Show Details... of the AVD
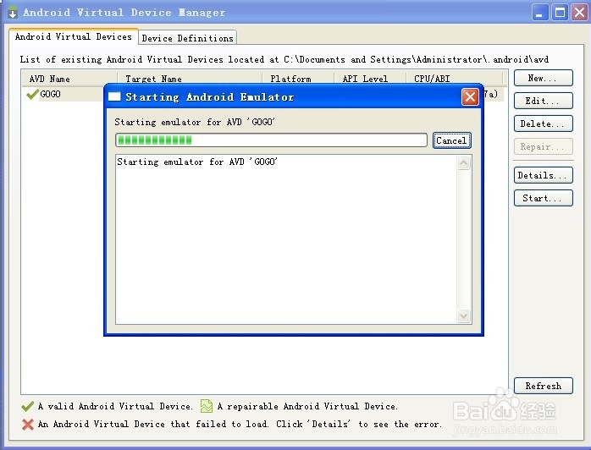The width and height of the screenshot is (591, 450). (x=543, y=175)
